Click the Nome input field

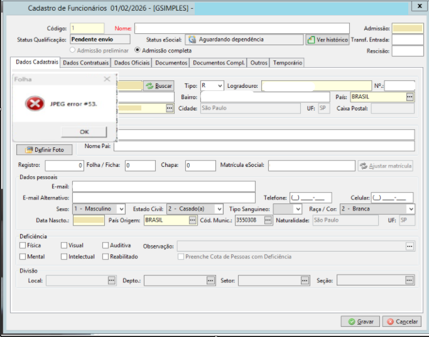pyautogui.click(x=242, y=28)
